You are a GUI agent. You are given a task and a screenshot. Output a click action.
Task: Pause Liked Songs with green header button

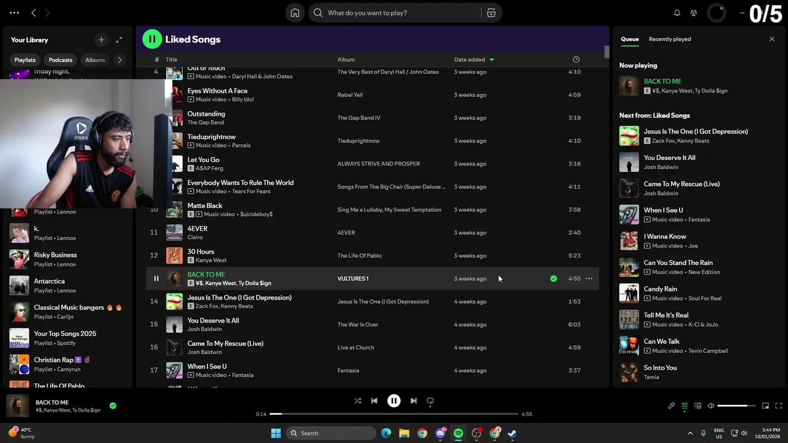152,39
